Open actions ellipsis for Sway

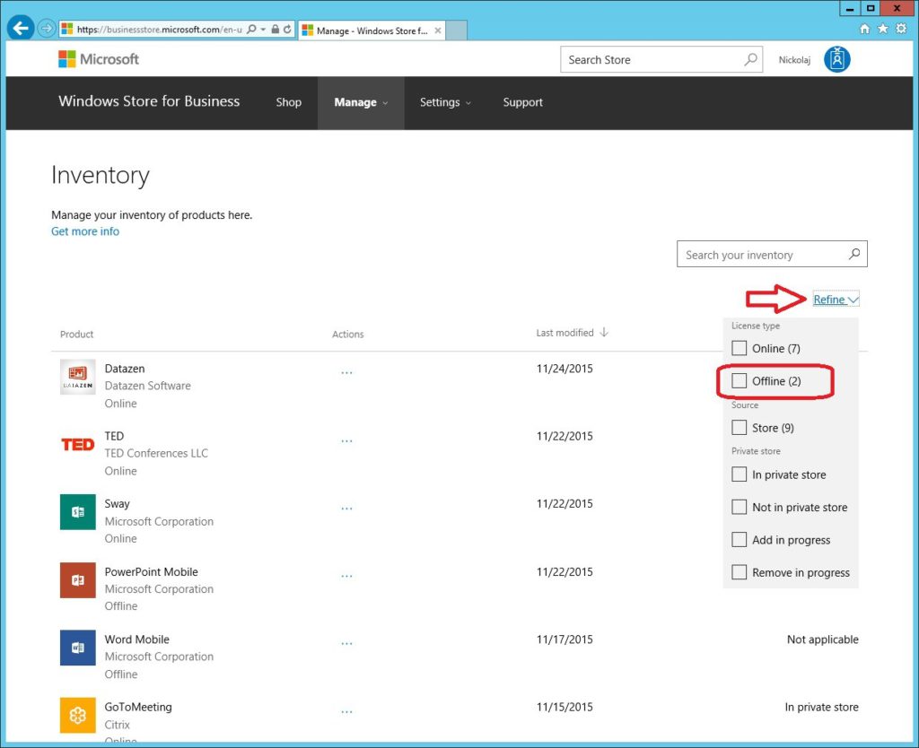[x=347, y=509]
